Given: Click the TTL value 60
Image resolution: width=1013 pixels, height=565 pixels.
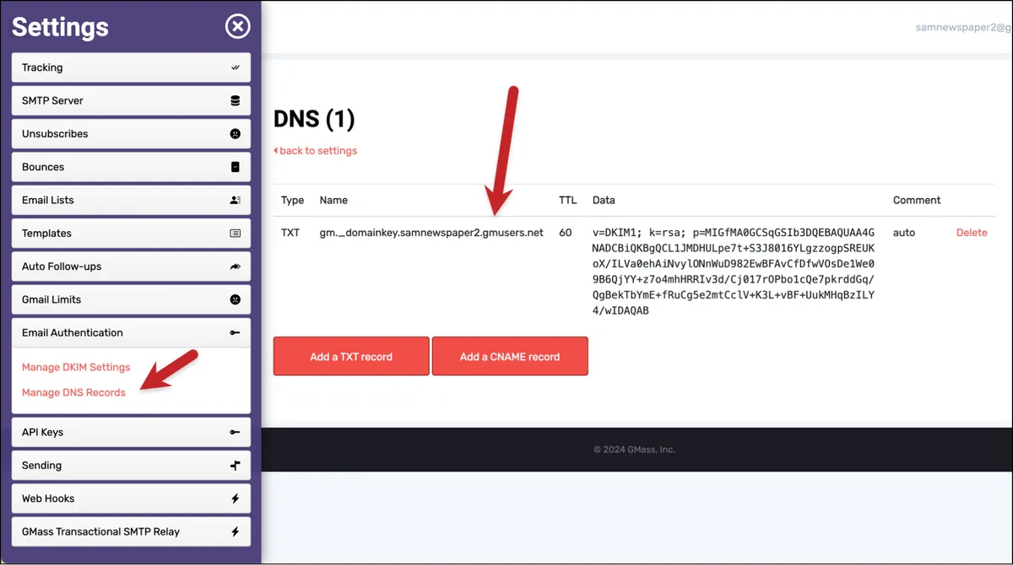Looking at the screenshot, I should click(566, 233).
